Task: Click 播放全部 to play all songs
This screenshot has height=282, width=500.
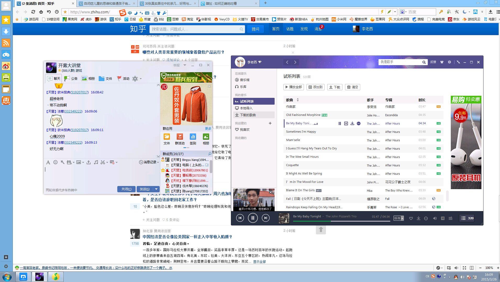Action: coord(294,87)
